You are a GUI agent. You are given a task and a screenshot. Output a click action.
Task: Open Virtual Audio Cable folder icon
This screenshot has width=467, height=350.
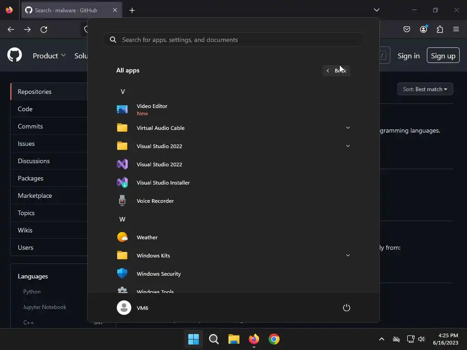click(122, 128)
